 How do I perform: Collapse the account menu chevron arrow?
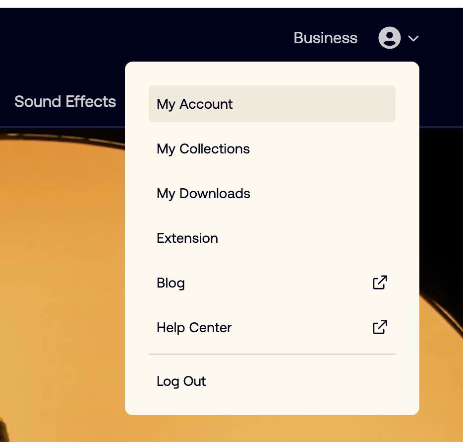pyautogui.click(x=413, y=38)
